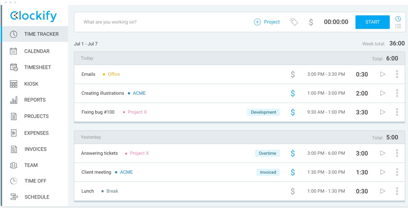Resume the Fixing bug #100 entry
The image size is (408, 208).
[382, 112]
